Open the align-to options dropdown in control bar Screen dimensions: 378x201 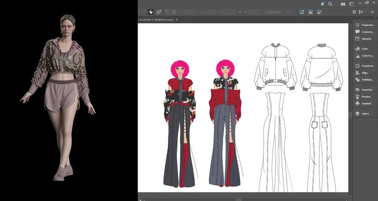point(362,12)
